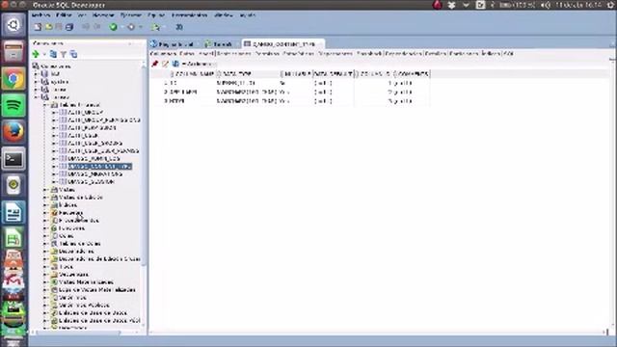Switch to the SQL sub-tab
The height and width of the screenshot is (347, 617).
(508, 53)
